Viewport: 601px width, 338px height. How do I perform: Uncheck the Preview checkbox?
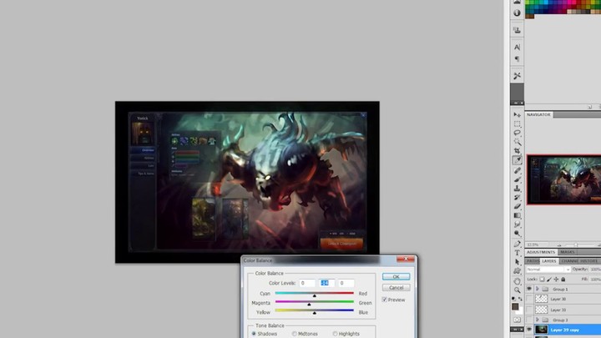[385, 300]
